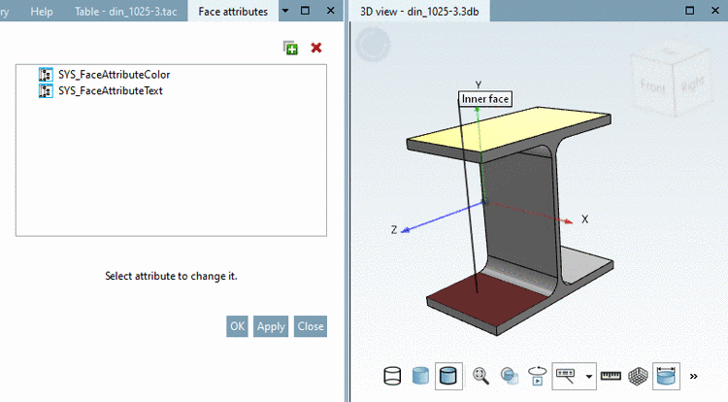728x402 pixels.
Task: Select shaded with edges display mode
Action: click(448, 376)
